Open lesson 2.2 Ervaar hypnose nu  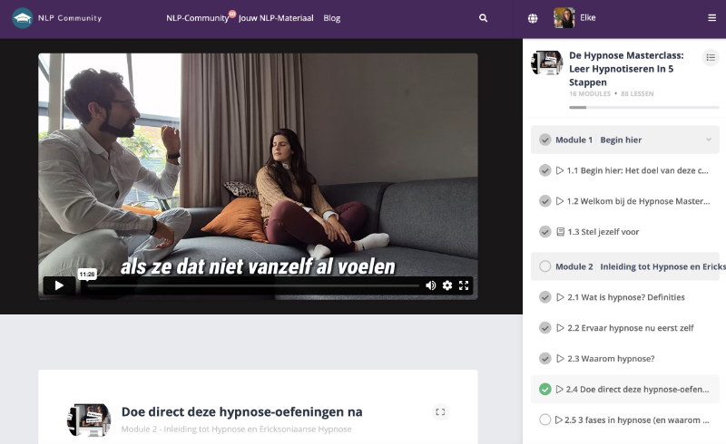[x=631, y=328]
